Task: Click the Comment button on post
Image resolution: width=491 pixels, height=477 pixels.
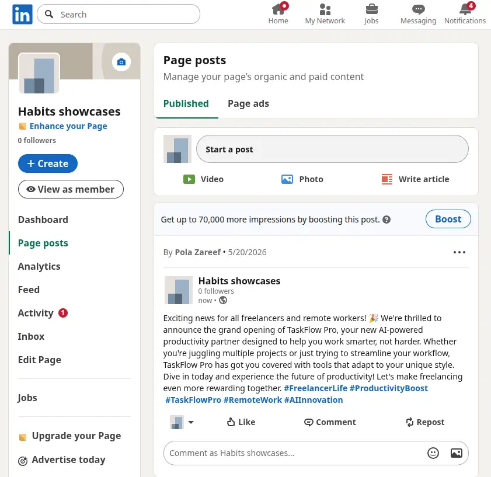Action: [x=330, y=422]
